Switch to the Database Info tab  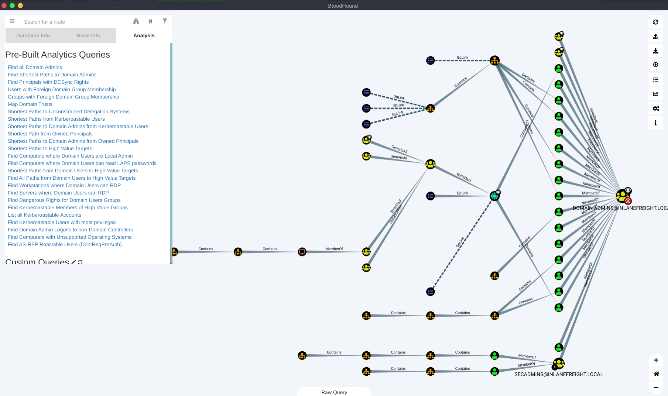(33, 35)
